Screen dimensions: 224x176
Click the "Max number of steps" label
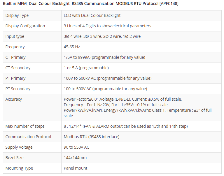click(x=25, y=126)
